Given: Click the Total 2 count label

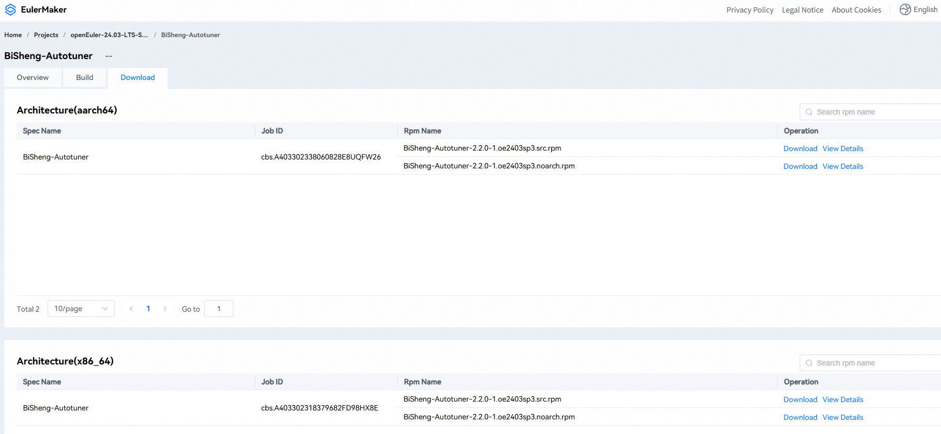Looking at the screenshot, I should point(28,309).
